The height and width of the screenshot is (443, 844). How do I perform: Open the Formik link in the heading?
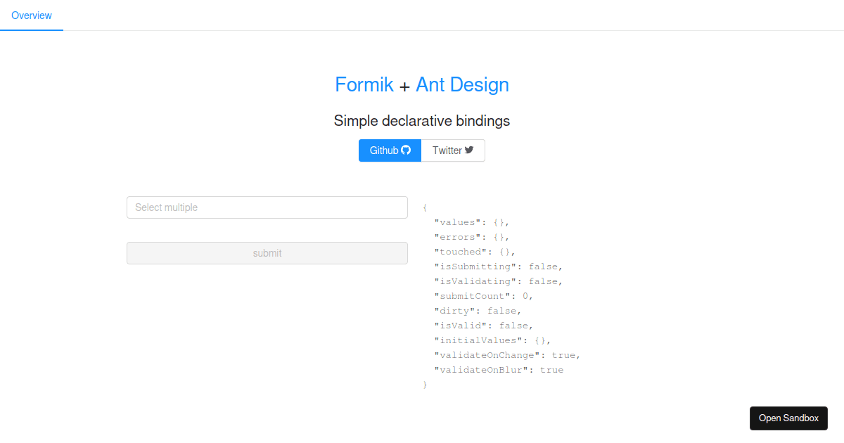pyautogui.click(x=364, y=84)
